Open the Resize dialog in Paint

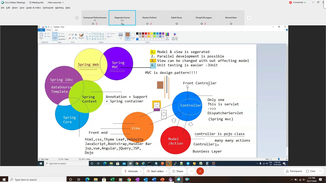point(62,36)
